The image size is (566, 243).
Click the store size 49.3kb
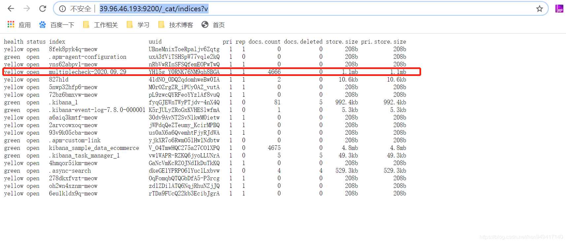click(x=348, y=156)
